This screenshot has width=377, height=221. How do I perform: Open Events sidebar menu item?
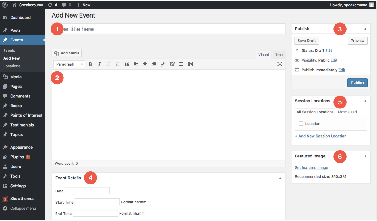23,40
